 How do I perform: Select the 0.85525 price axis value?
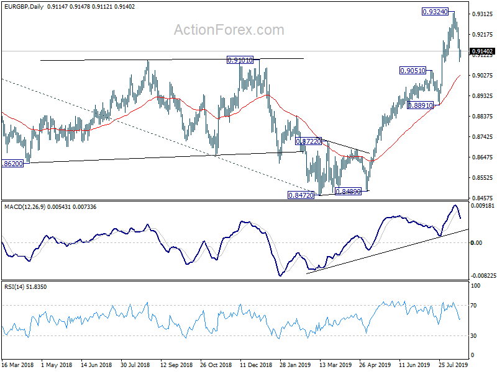[483, 178]
